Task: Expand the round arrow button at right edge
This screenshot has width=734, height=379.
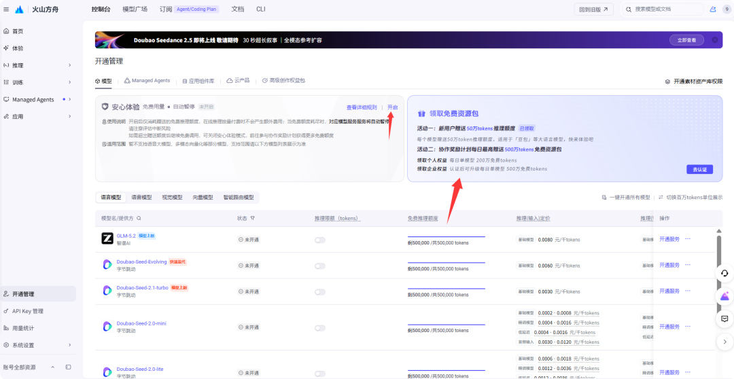Action: [x=724, y=342]
